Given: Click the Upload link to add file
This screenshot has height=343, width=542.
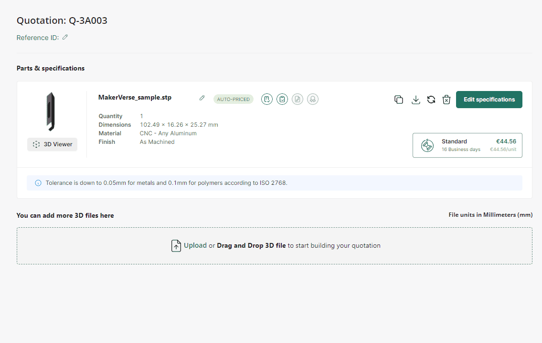Looking at the screenshot, I should [x=195, y=246].
